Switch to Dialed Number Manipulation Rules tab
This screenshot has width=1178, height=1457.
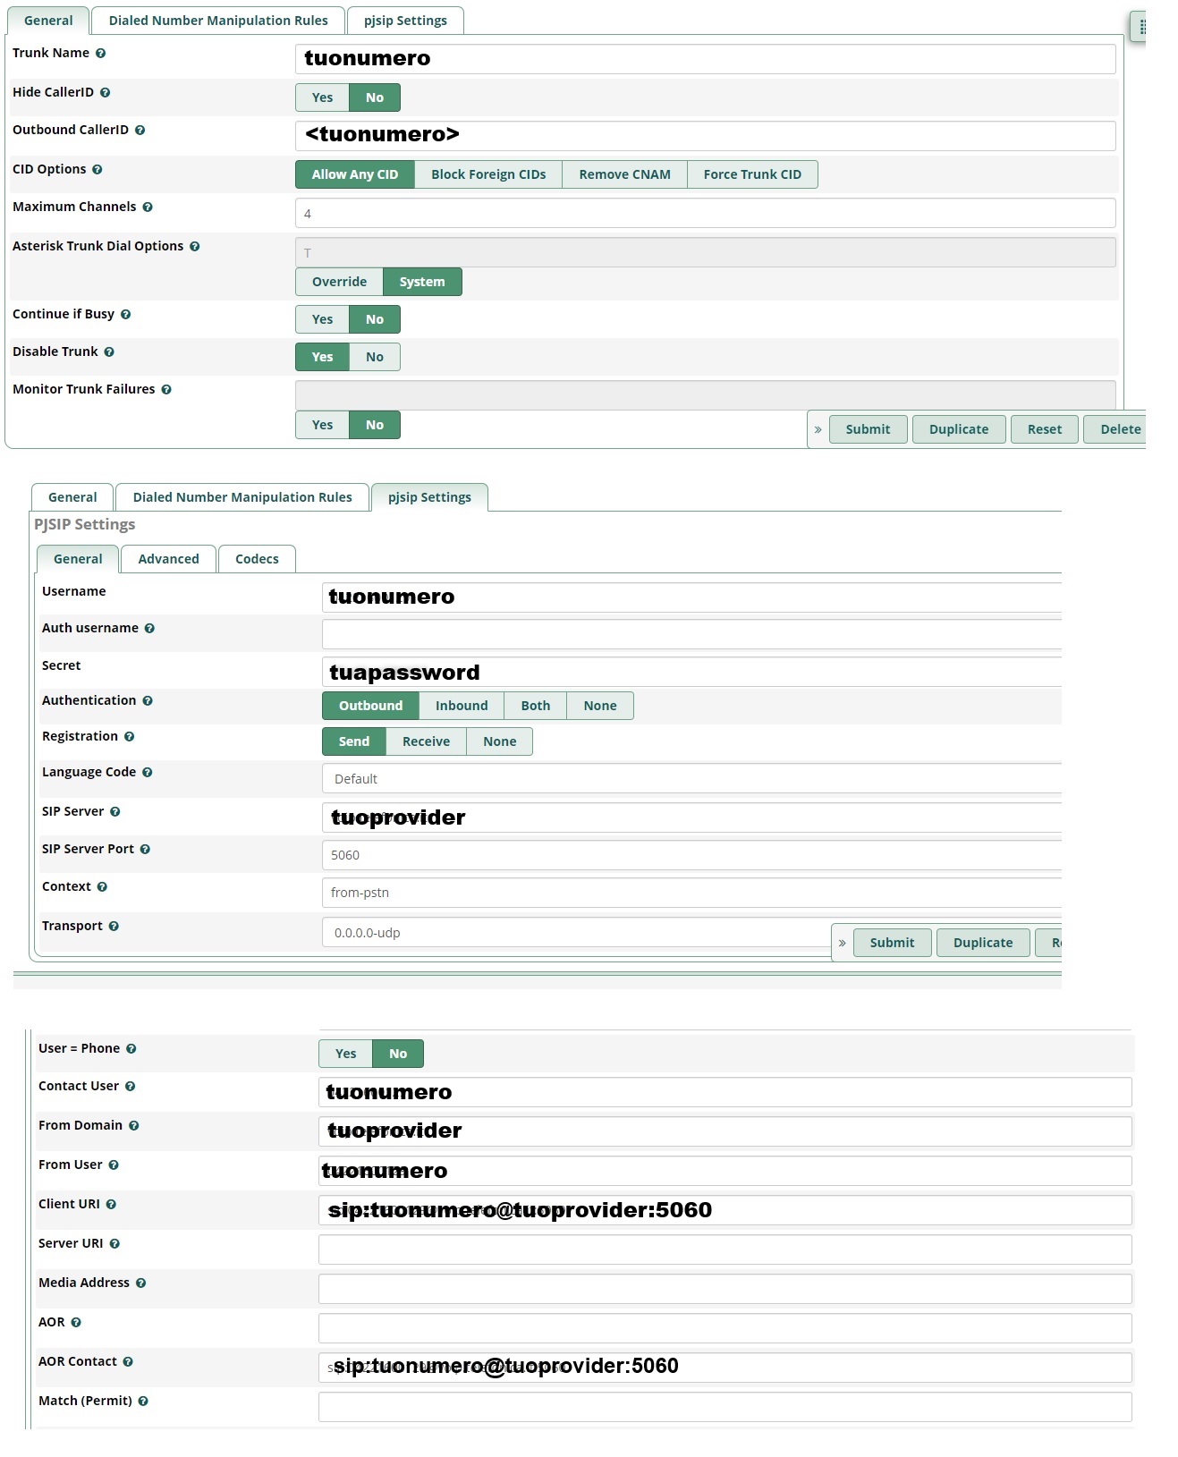point(218,21)
